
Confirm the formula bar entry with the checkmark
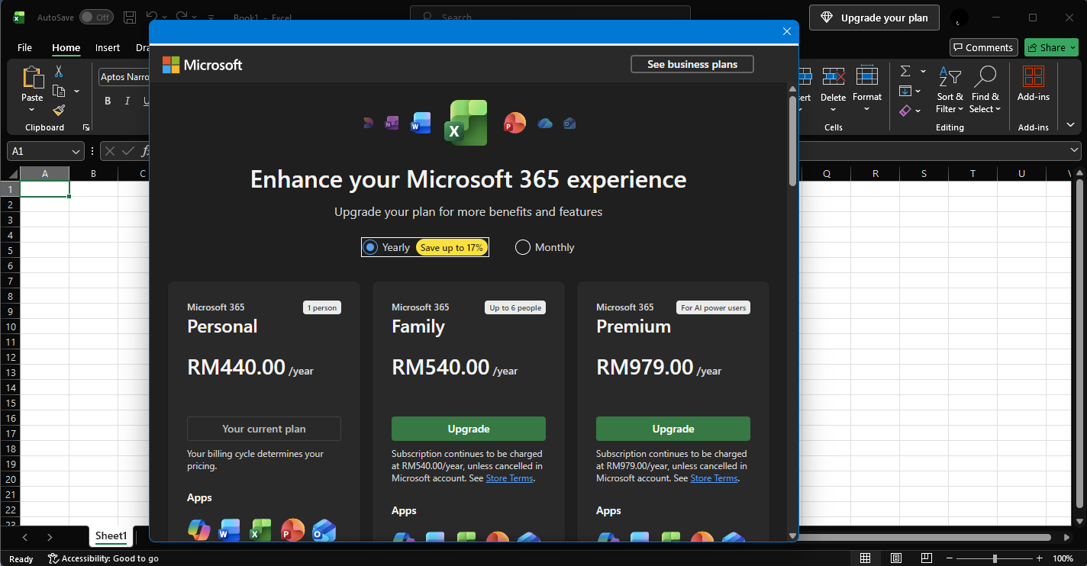[127, 151]
